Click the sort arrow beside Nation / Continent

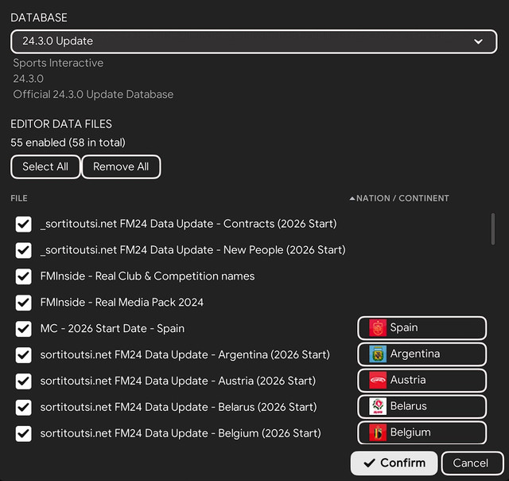tap(352, 198)
